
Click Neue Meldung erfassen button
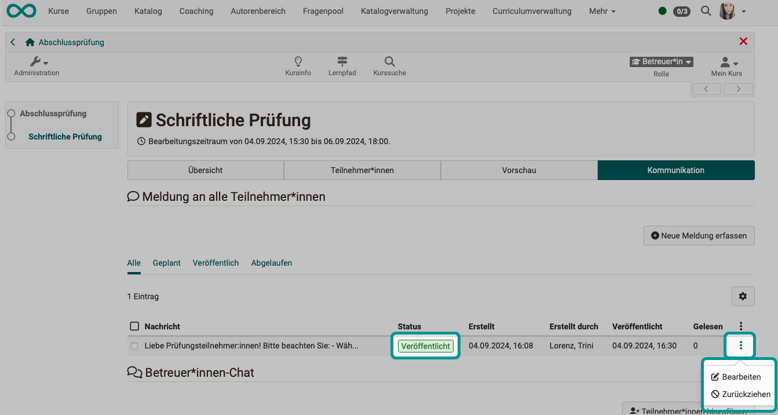(699, 236)
